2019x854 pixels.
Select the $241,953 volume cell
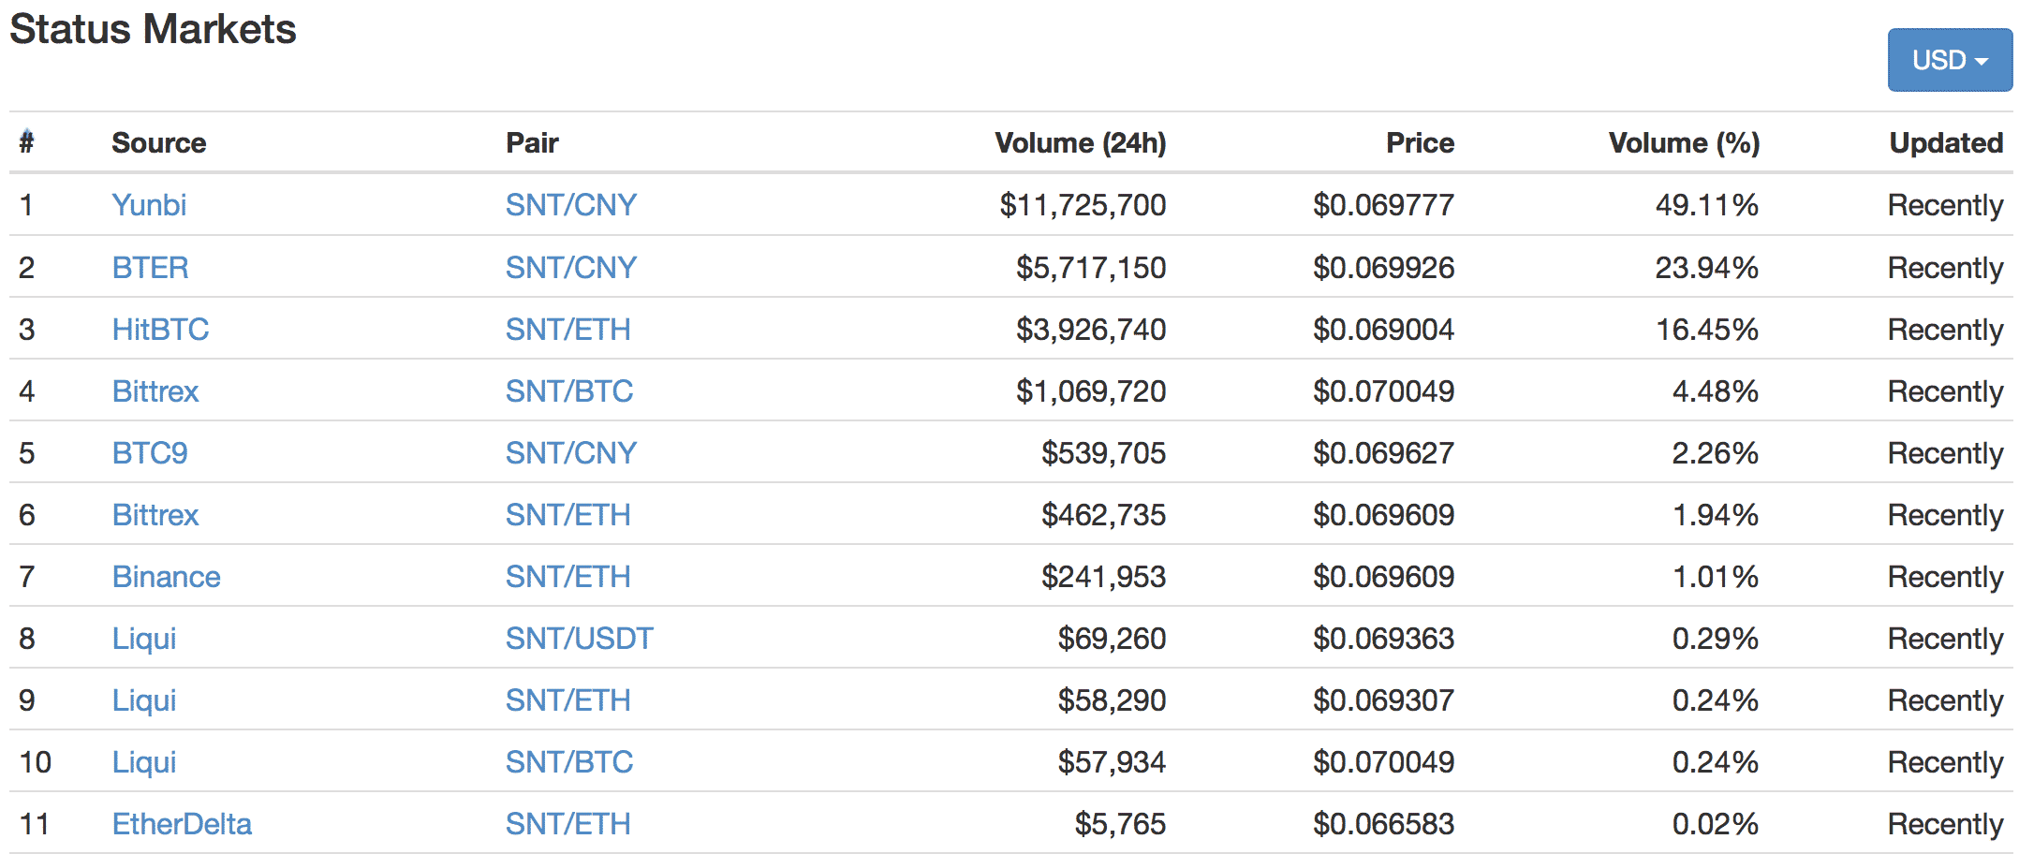(1104, 576)
